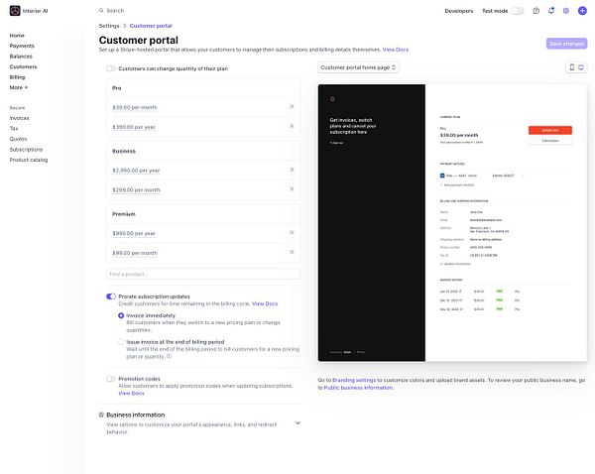Open Customers in the sidebar
595x474 pixels.
pyautogui.click(x=23, y=66)
